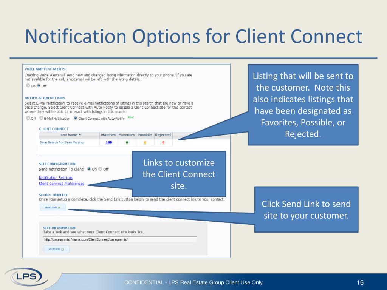Click the Site Information heading
Image resolution: width=387 pixels, height=290 pixels.
(x=59, y=228)
